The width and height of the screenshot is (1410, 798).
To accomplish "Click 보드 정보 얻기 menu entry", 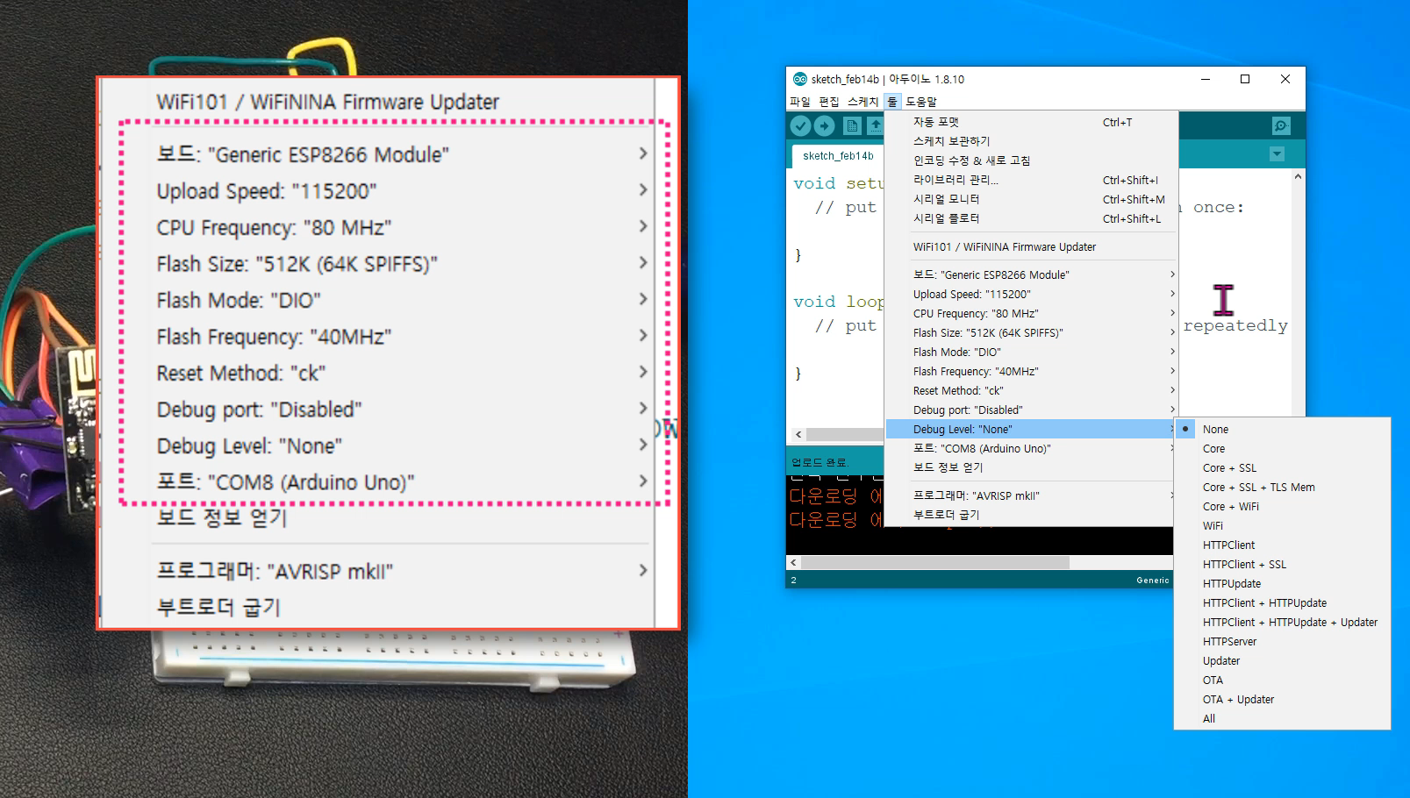I will coord(1031,467).
